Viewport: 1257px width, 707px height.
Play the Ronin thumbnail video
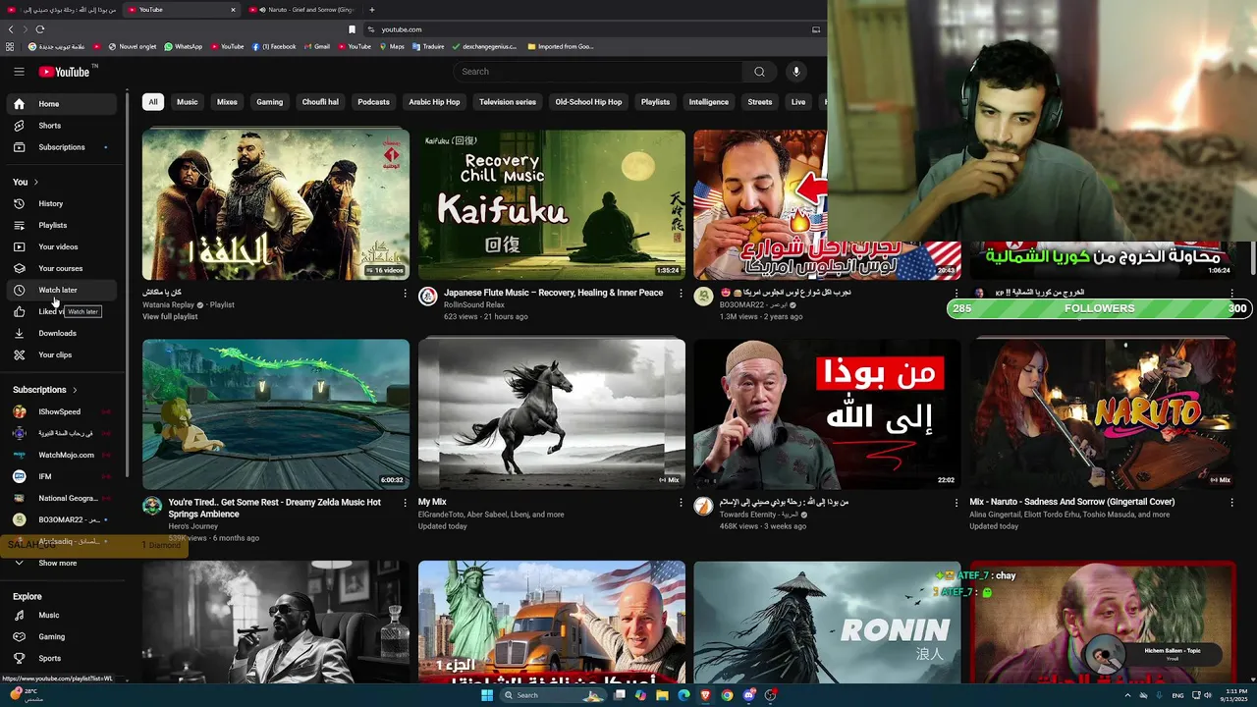pos(827,623)
